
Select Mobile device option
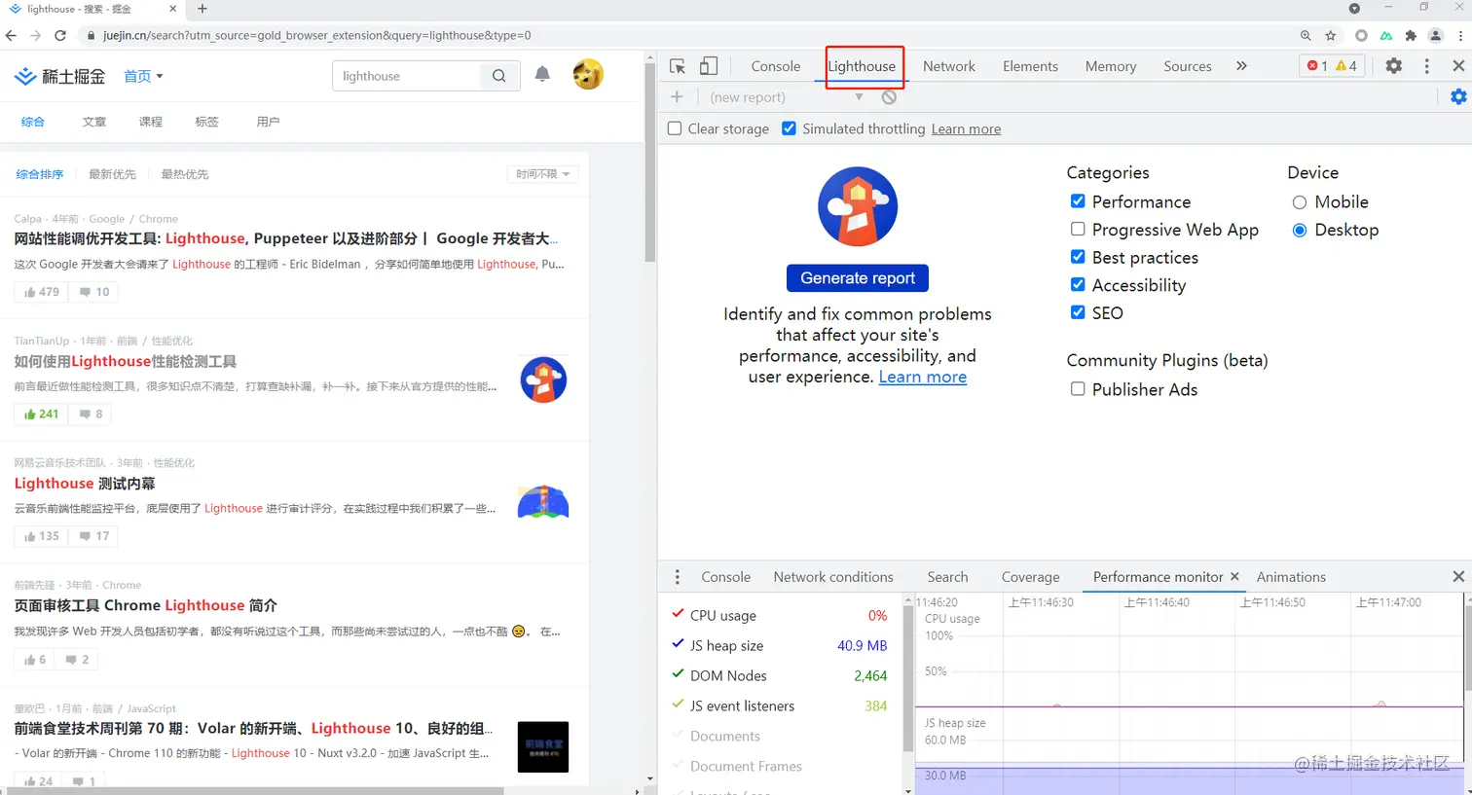[x=1300, y=202]
